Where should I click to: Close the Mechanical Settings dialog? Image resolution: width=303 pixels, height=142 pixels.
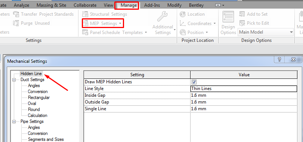coord(293,59)
